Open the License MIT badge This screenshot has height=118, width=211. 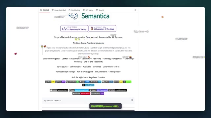tap(118, 82)
